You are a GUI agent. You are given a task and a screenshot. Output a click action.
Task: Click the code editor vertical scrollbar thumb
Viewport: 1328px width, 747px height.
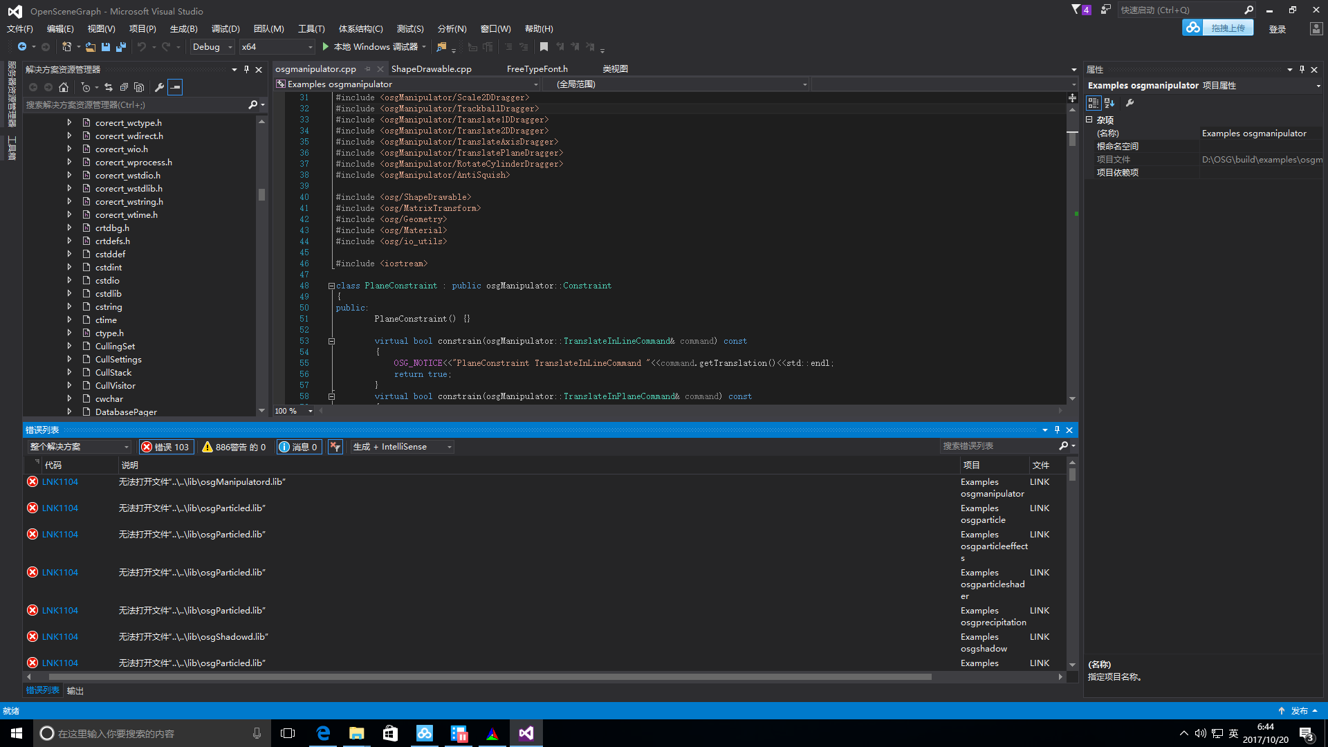(x=1072, y=139)
